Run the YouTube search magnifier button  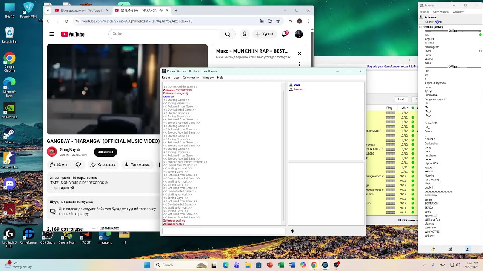click(x=228, y=34)
